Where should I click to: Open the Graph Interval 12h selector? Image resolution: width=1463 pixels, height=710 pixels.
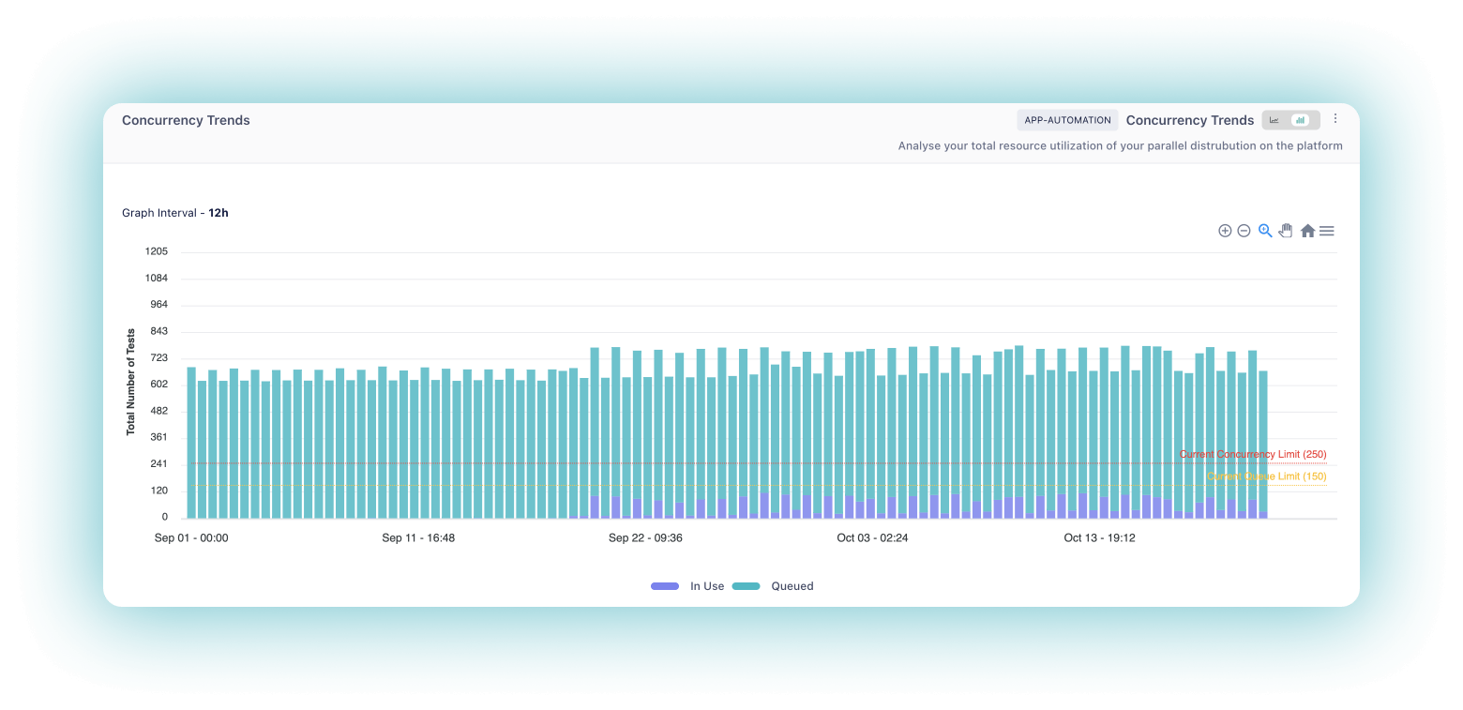(x=219, y=213)
